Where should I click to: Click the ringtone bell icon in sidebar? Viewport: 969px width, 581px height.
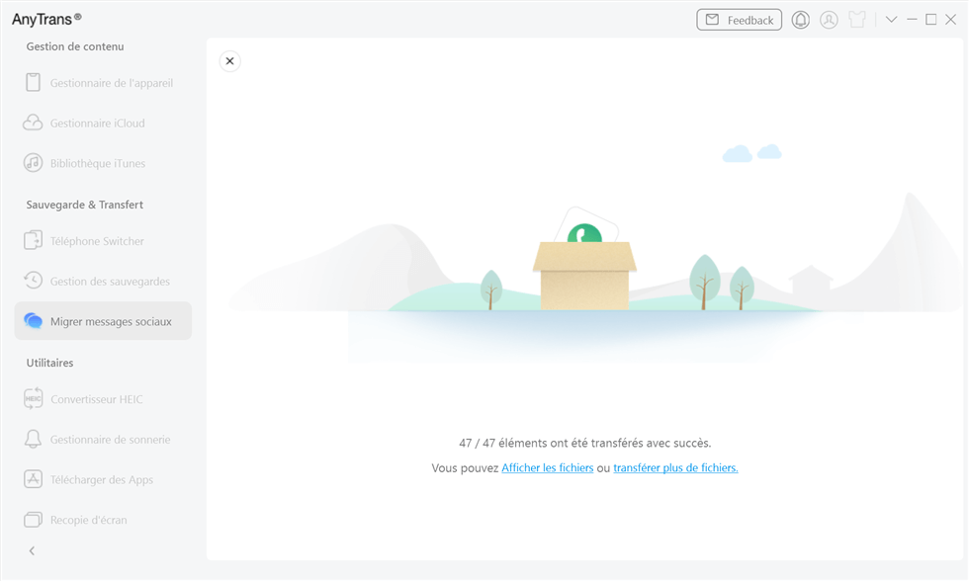click(x=33, y=440)
